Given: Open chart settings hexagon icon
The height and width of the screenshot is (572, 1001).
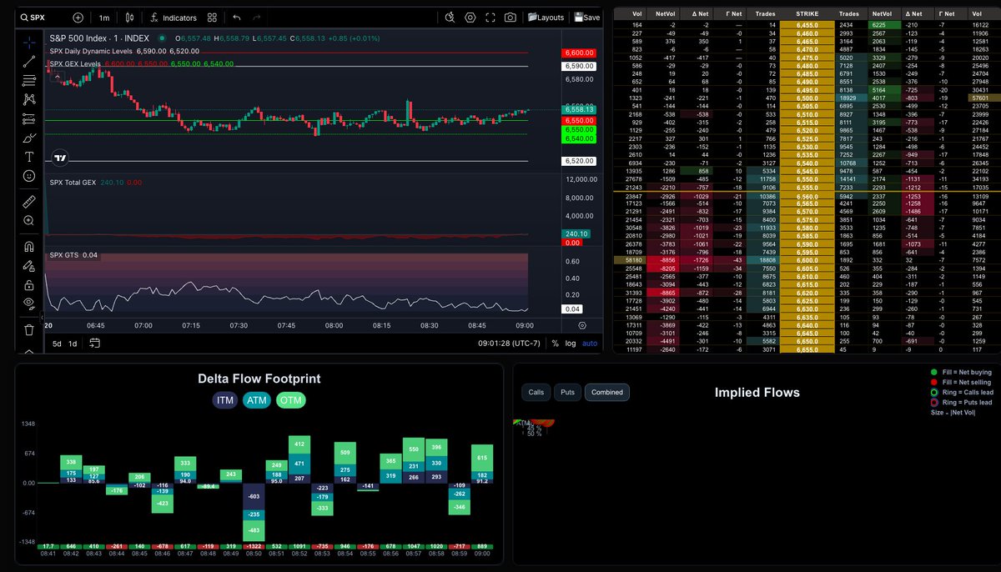Looking at the screenshot, I should point(470,18).
